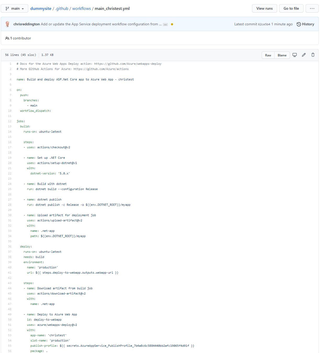
Task: Open the Blame view
Action: coord(282,55)
